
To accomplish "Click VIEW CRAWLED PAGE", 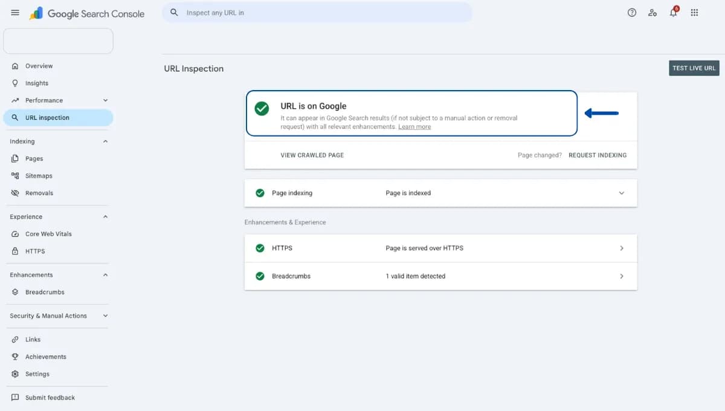I will [312, 155].
